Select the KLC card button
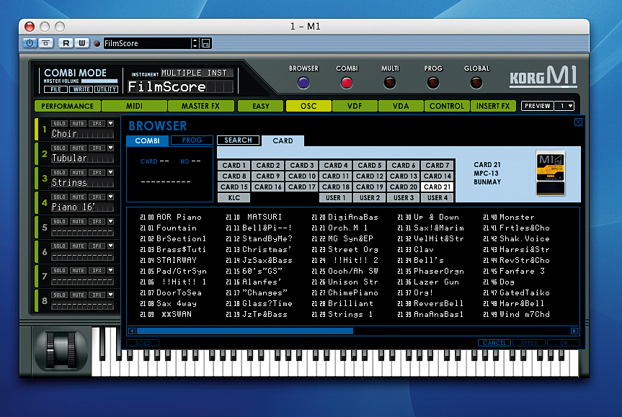 [x=234, y=198]
